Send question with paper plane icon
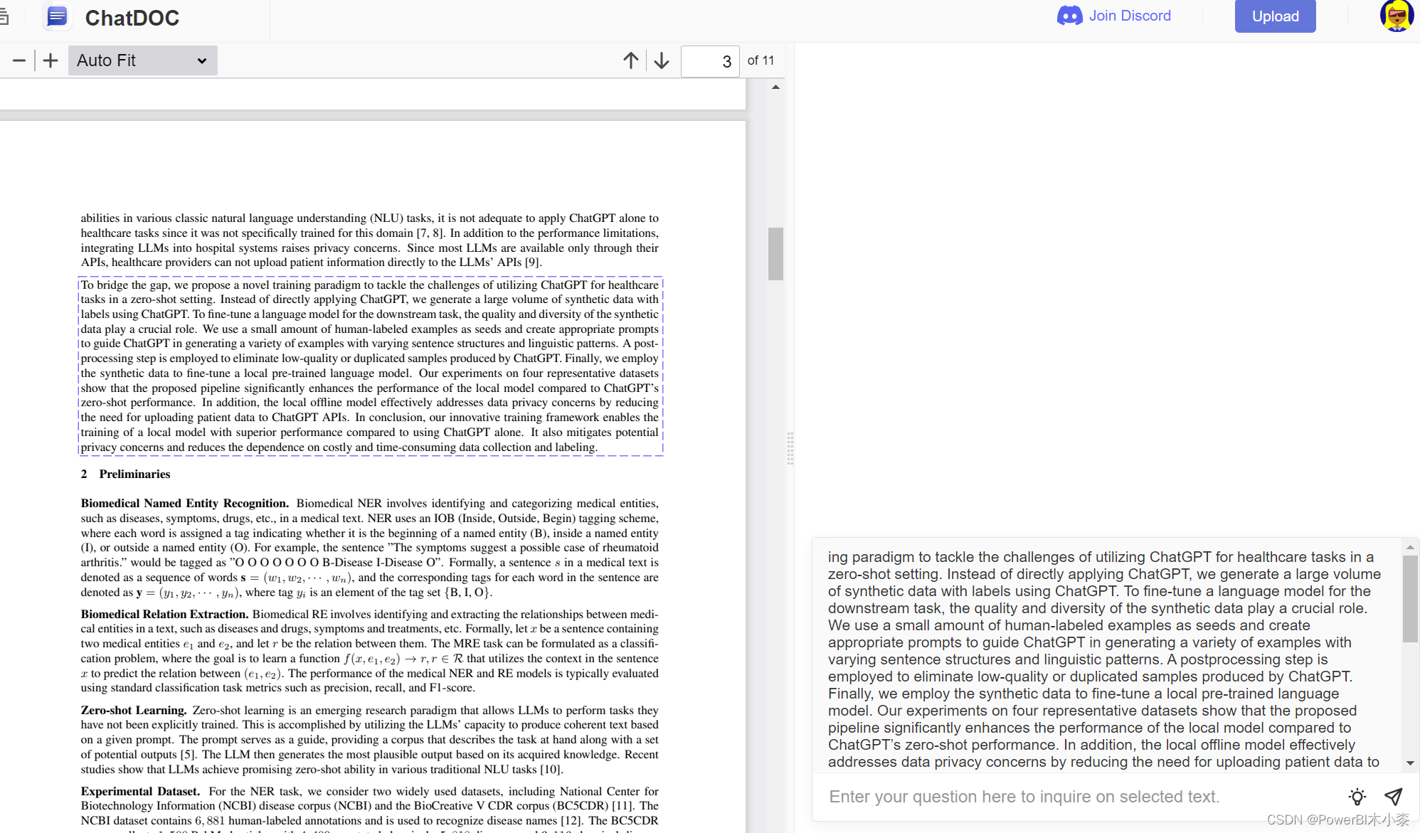Screen dimensions: 1420x833 coord(1393,797)
